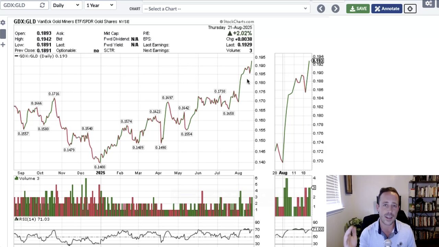This screenshot has width=439, height=247.
Task: Open the Daily period dropdown
Action: coord(66,5)
